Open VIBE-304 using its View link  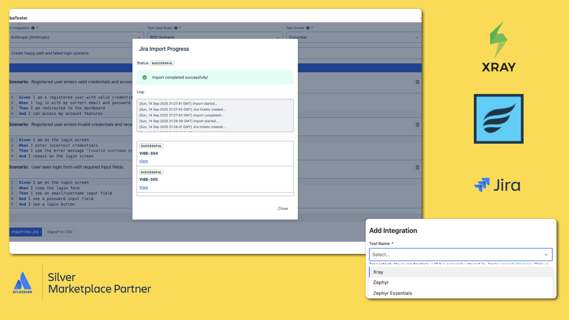(143, 161)
